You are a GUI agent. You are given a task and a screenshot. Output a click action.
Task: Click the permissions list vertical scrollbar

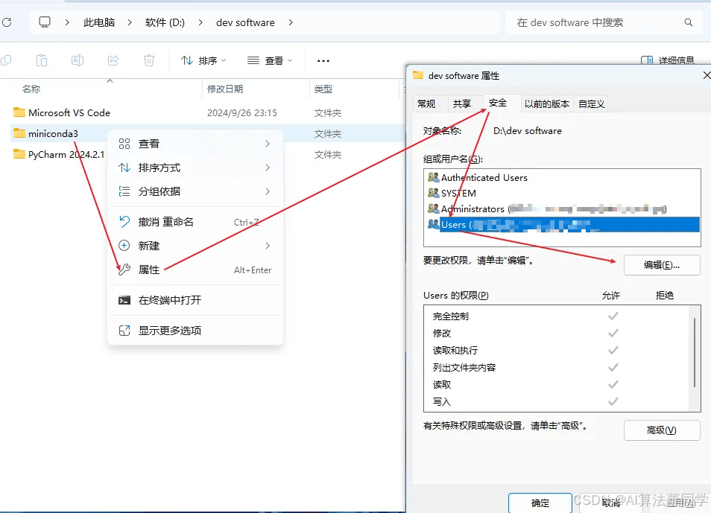(x=695, y=353)
